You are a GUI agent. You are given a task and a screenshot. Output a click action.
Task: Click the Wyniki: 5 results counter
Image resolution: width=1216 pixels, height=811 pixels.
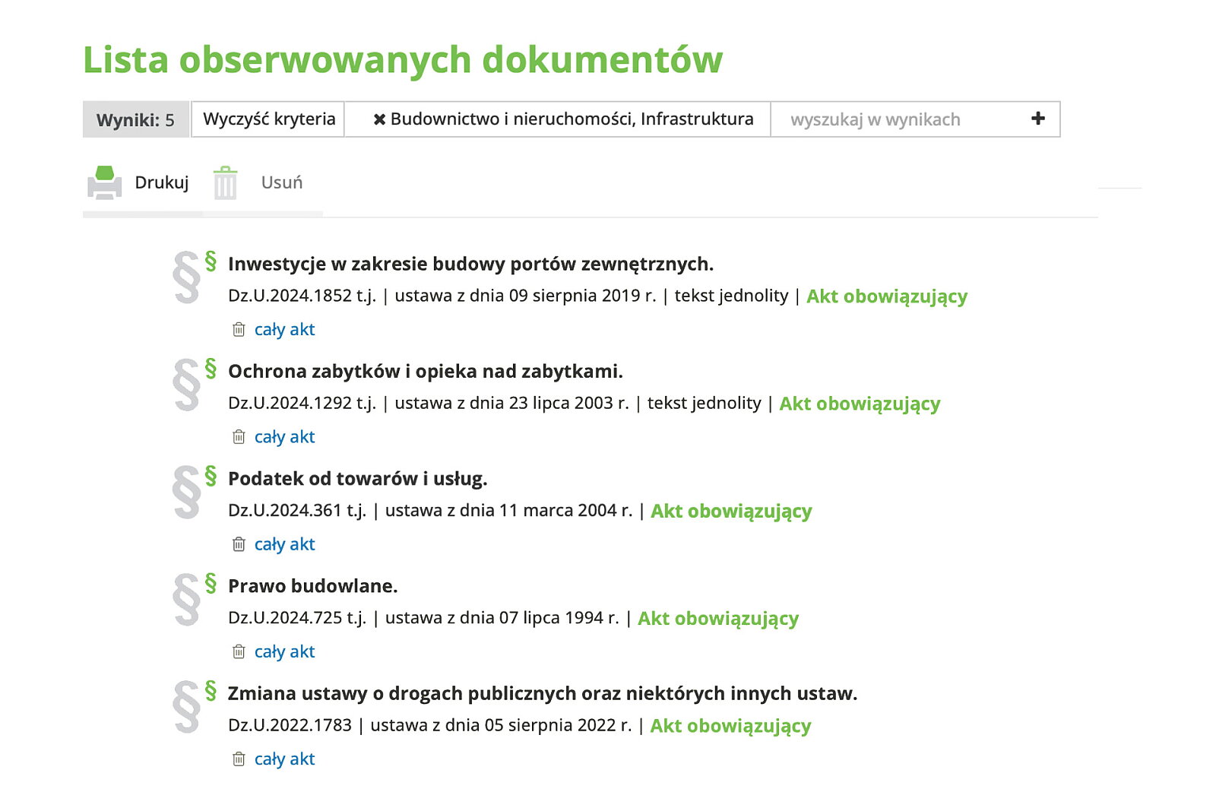[x=135, y=119]
